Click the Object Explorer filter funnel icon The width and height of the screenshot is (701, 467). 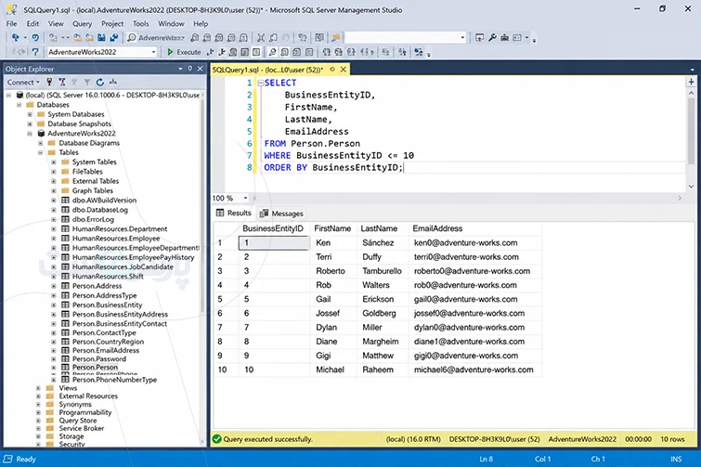tap(87, 82)
